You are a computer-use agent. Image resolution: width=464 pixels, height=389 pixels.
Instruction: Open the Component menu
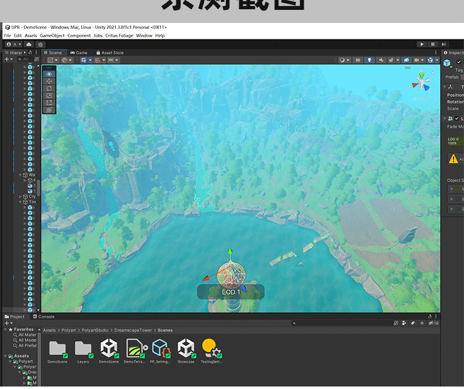click(x=79, y=35)
